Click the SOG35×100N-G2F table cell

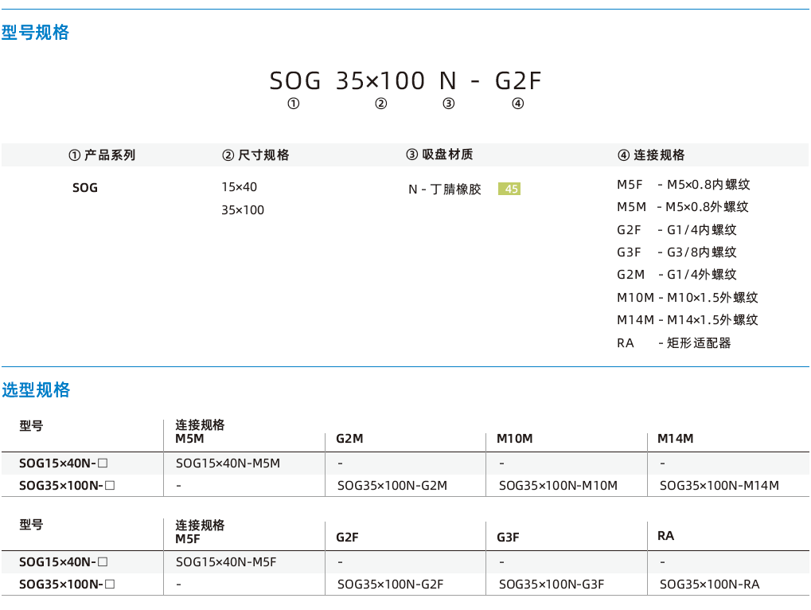[391, 585]
